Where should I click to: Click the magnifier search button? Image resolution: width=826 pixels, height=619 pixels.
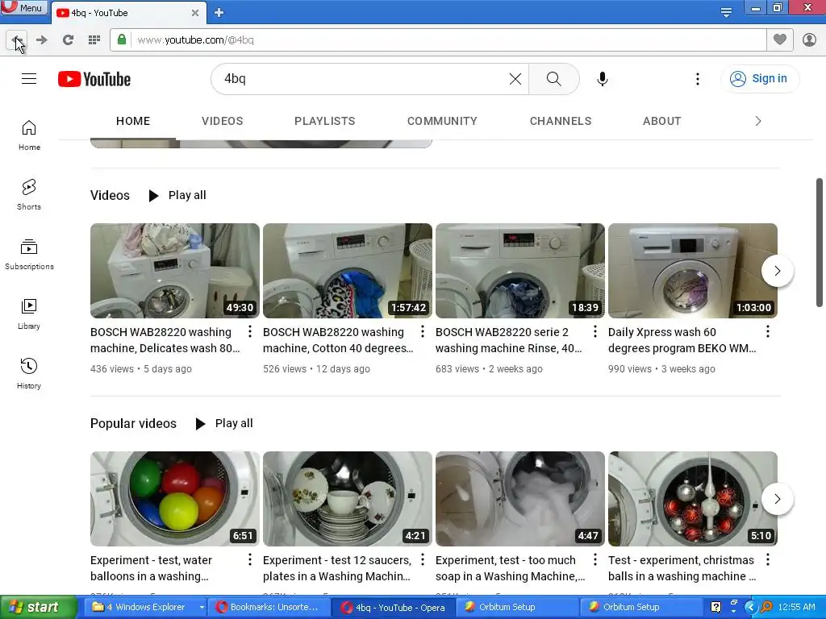click(553, 79)
